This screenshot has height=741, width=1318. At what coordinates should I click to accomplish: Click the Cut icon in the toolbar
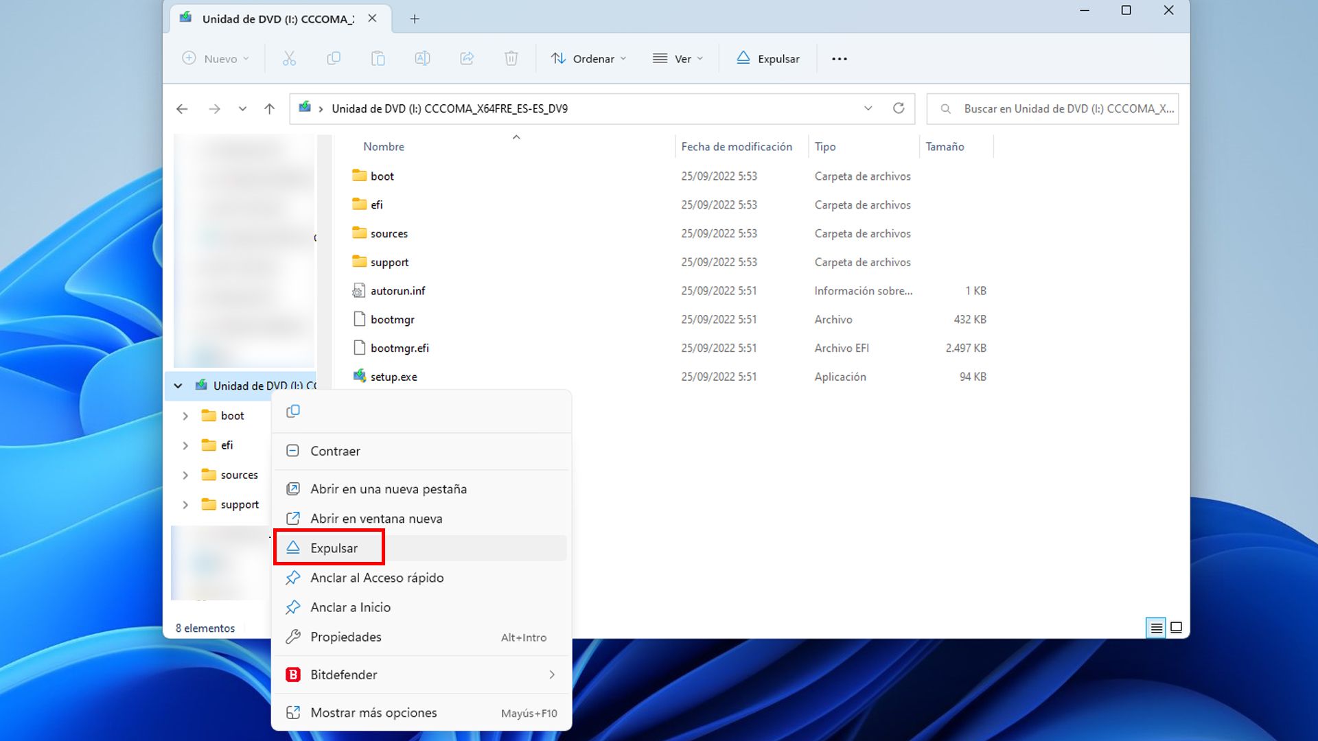pyautogui.click(x=290, y=58)
